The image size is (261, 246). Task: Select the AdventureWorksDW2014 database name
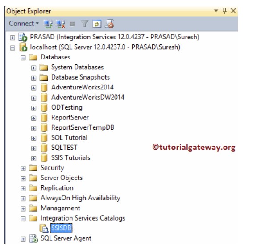click(88, 98)
